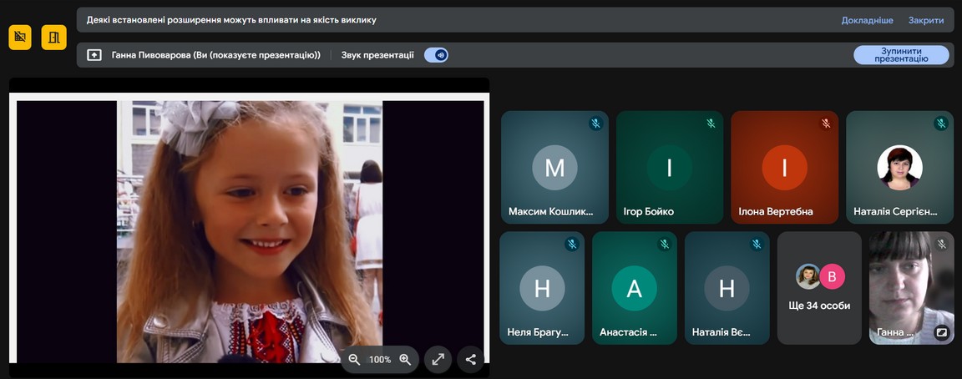Click muted mic icon on Максим Кошлик's tile

click(x=595, y=124)
